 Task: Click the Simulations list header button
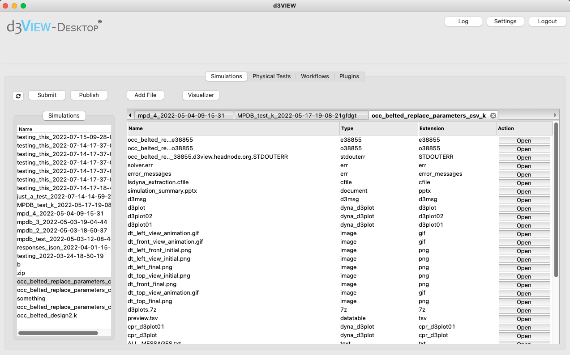[64, 116]
